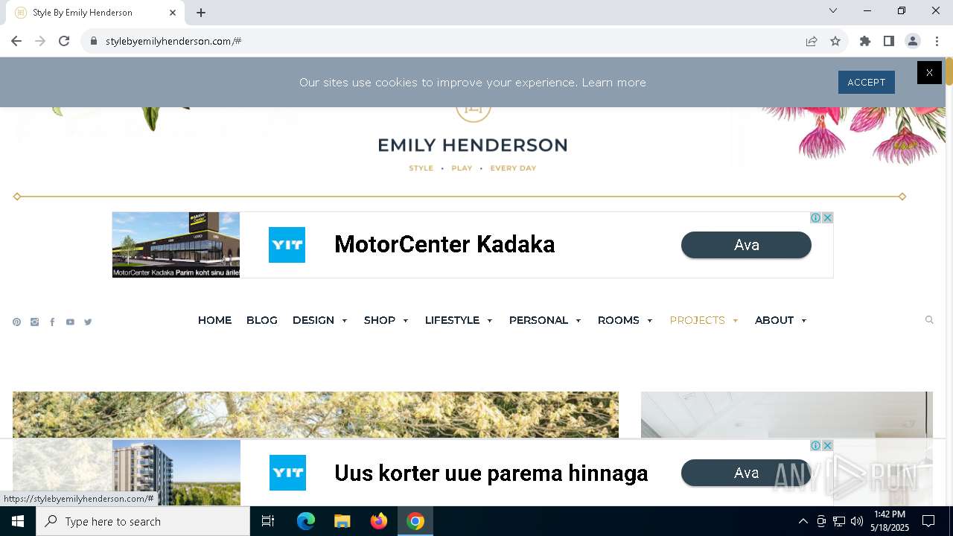Open the ABOUT menu item

coord(774,320)
